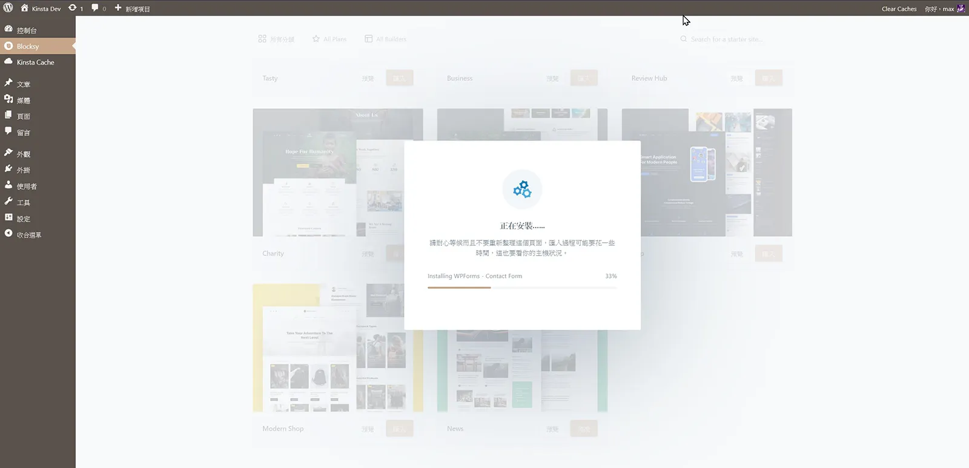
Task: Click the Charity site title
Action: [273, 254]
